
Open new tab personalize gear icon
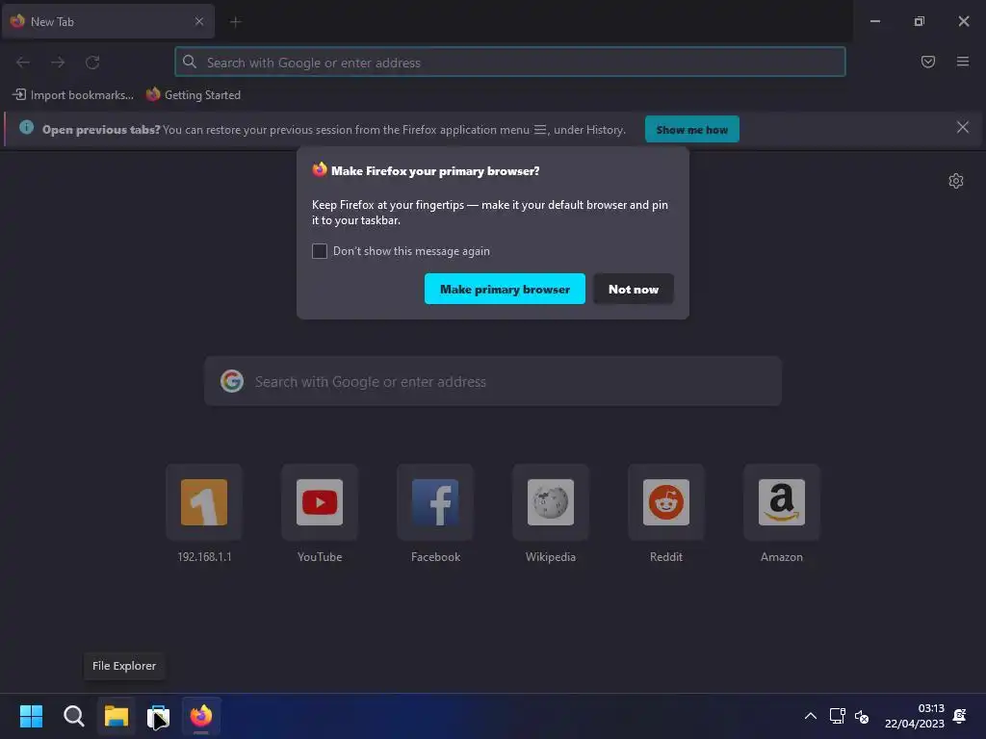point(955,181)
